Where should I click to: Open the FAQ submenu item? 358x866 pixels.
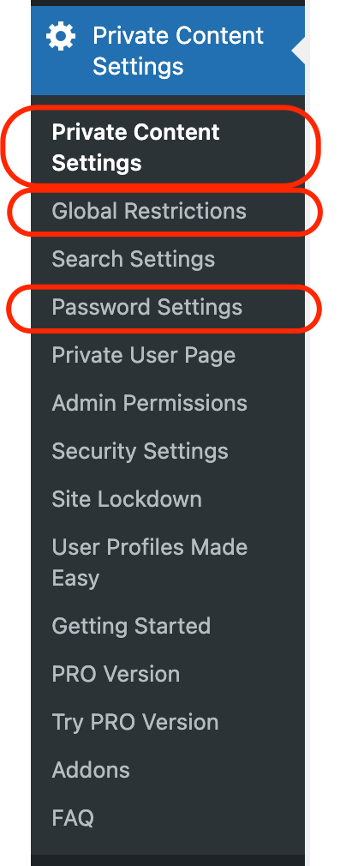[x=72, y=818]
